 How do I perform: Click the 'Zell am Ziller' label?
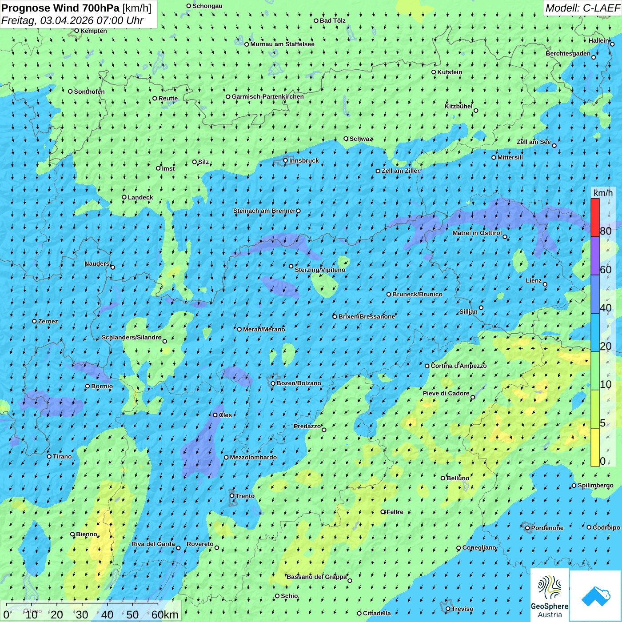[401, 171]
